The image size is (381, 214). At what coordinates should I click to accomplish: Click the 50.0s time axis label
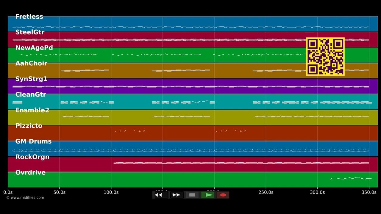tap(60, 192)
